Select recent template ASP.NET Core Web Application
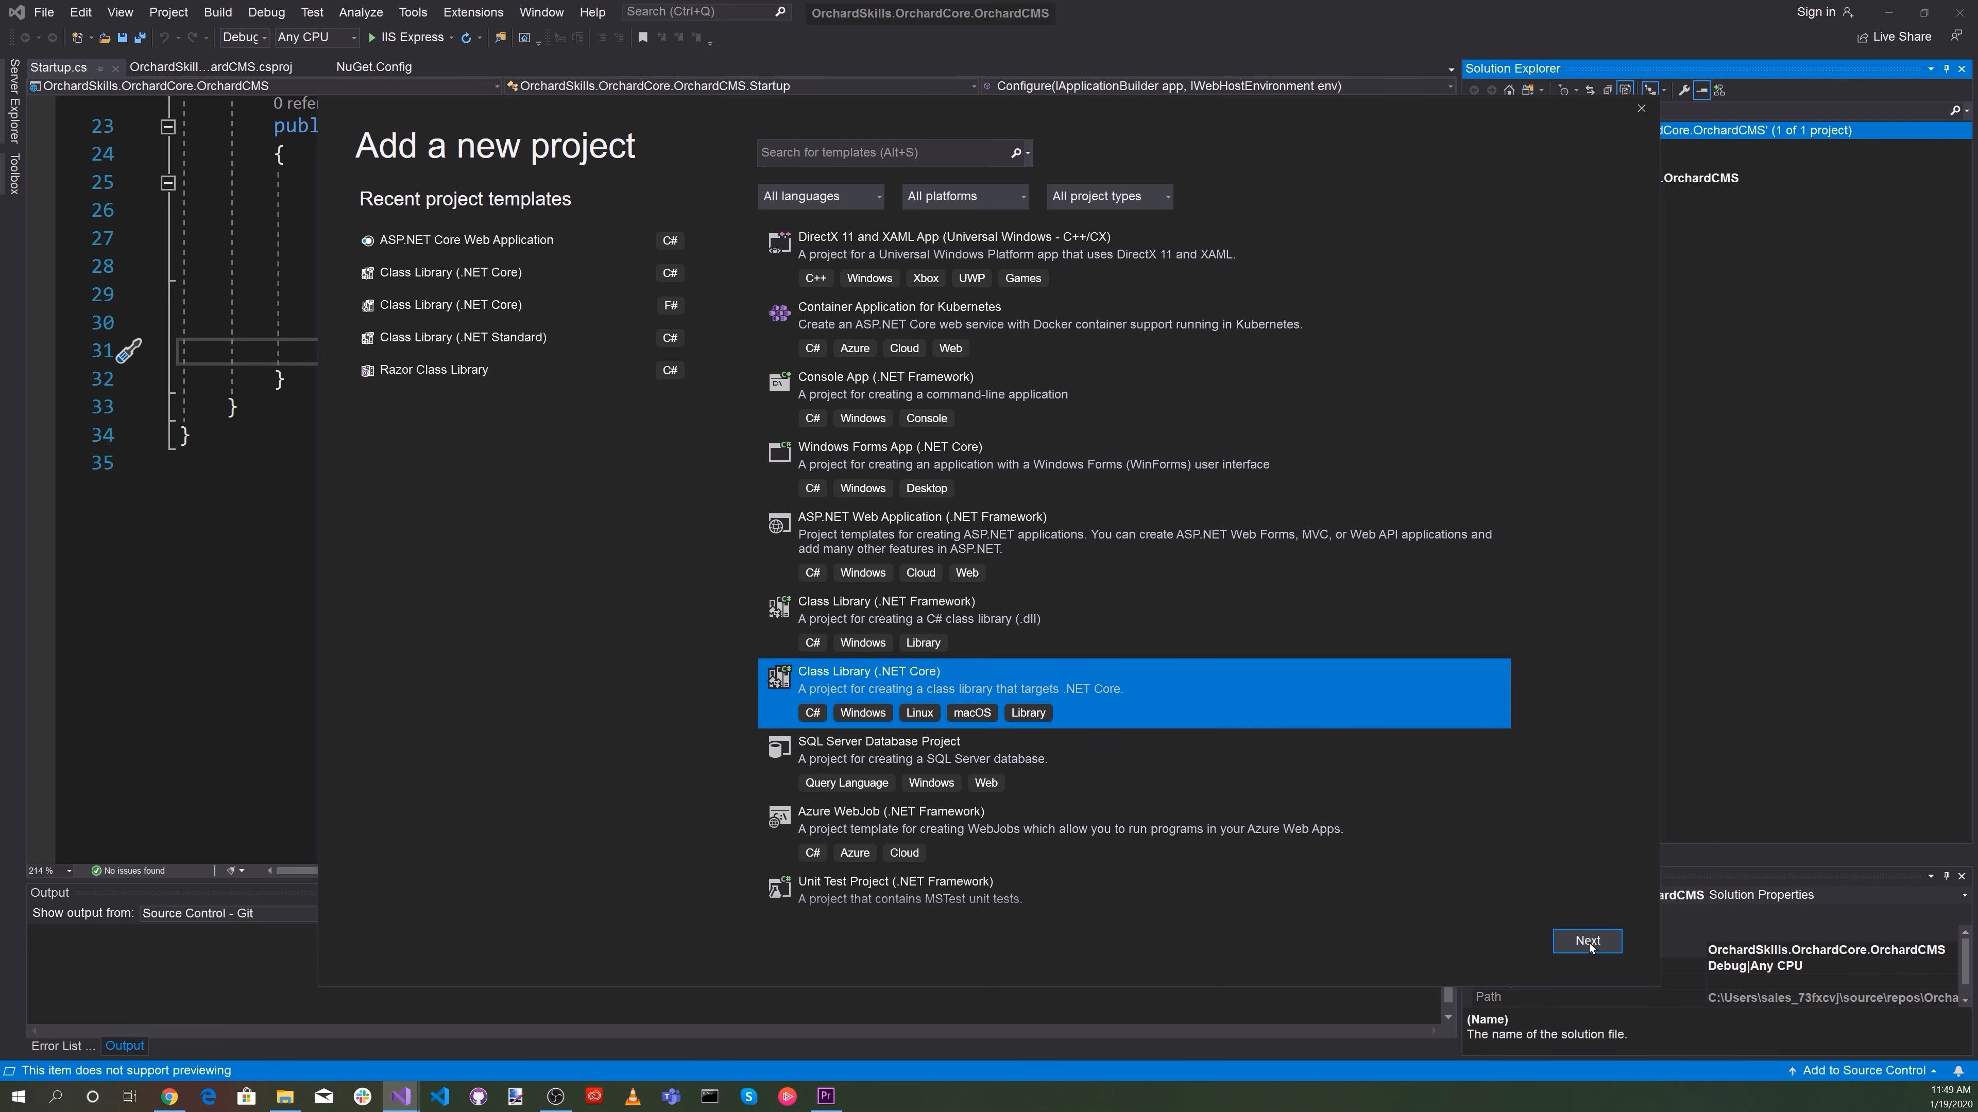This screenshot has height=1112, width=1978. (522, 240)
